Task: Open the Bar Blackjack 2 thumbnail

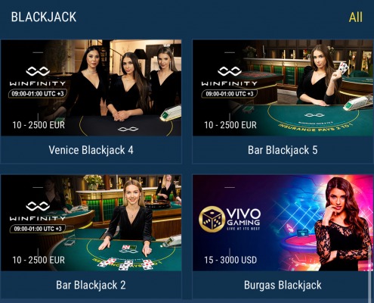Action: pyautogui.click(x=91, y=223)
